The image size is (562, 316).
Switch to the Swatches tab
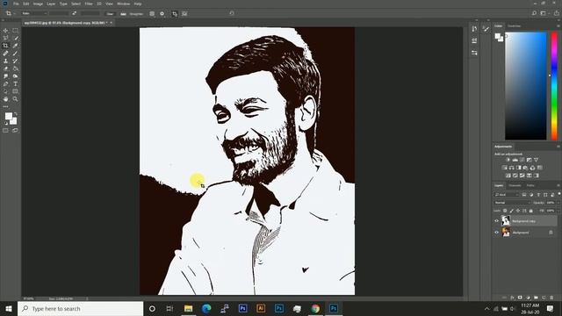pos(514,26)
